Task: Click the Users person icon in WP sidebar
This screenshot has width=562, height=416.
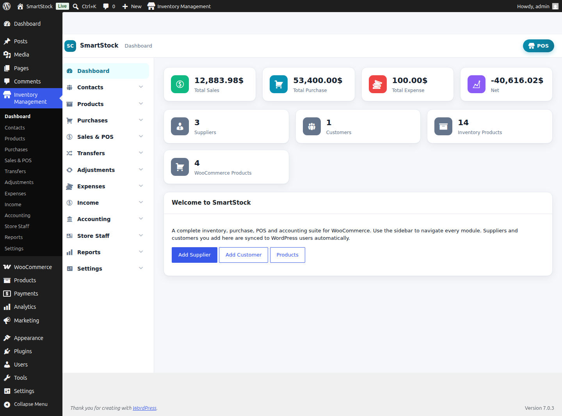Action: coord(7,365)
